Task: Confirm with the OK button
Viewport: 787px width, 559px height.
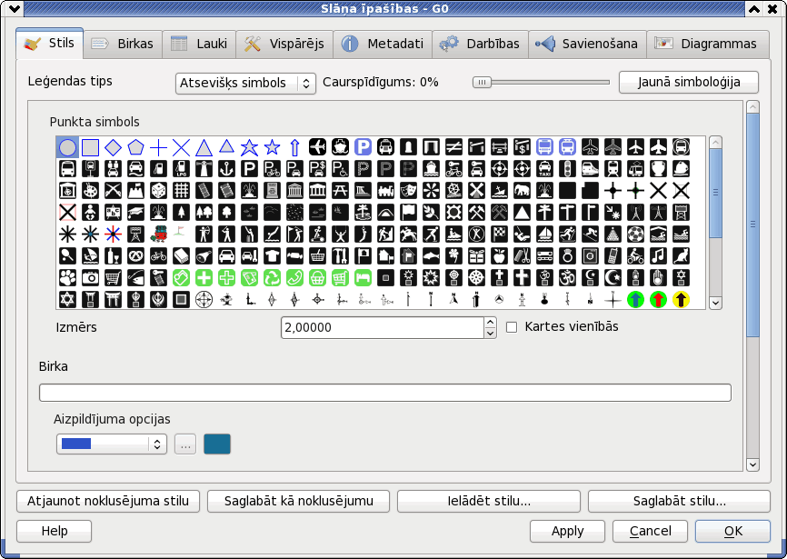Action: tap(732, 531)
